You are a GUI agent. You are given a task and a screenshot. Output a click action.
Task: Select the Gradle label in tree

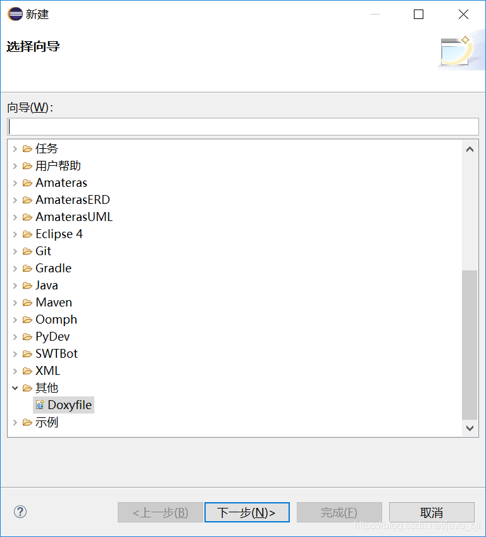click(x=53, y=268)
